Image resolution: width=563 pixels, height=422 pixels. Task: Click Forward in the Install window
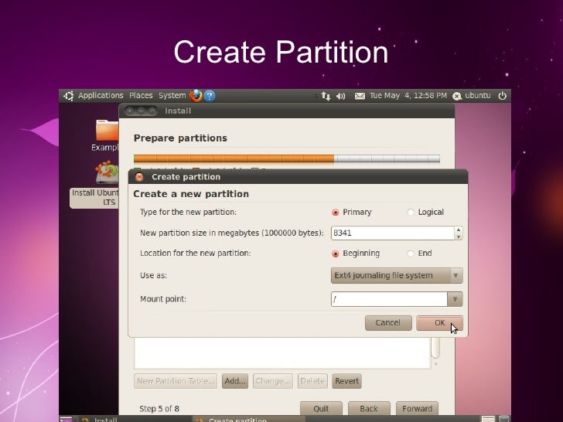[417, 409]
